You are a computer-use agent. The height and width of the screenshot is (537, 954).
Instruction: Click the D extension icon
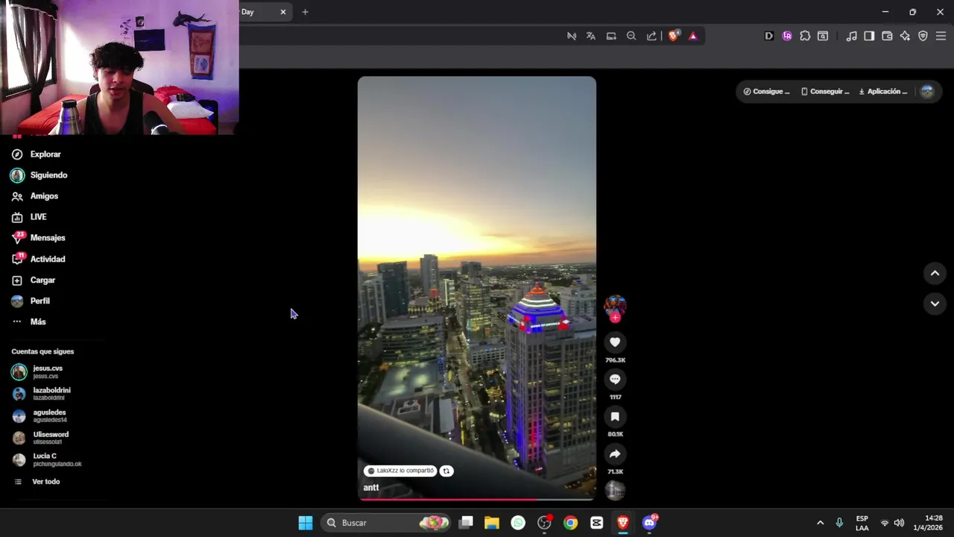[769, 36]
